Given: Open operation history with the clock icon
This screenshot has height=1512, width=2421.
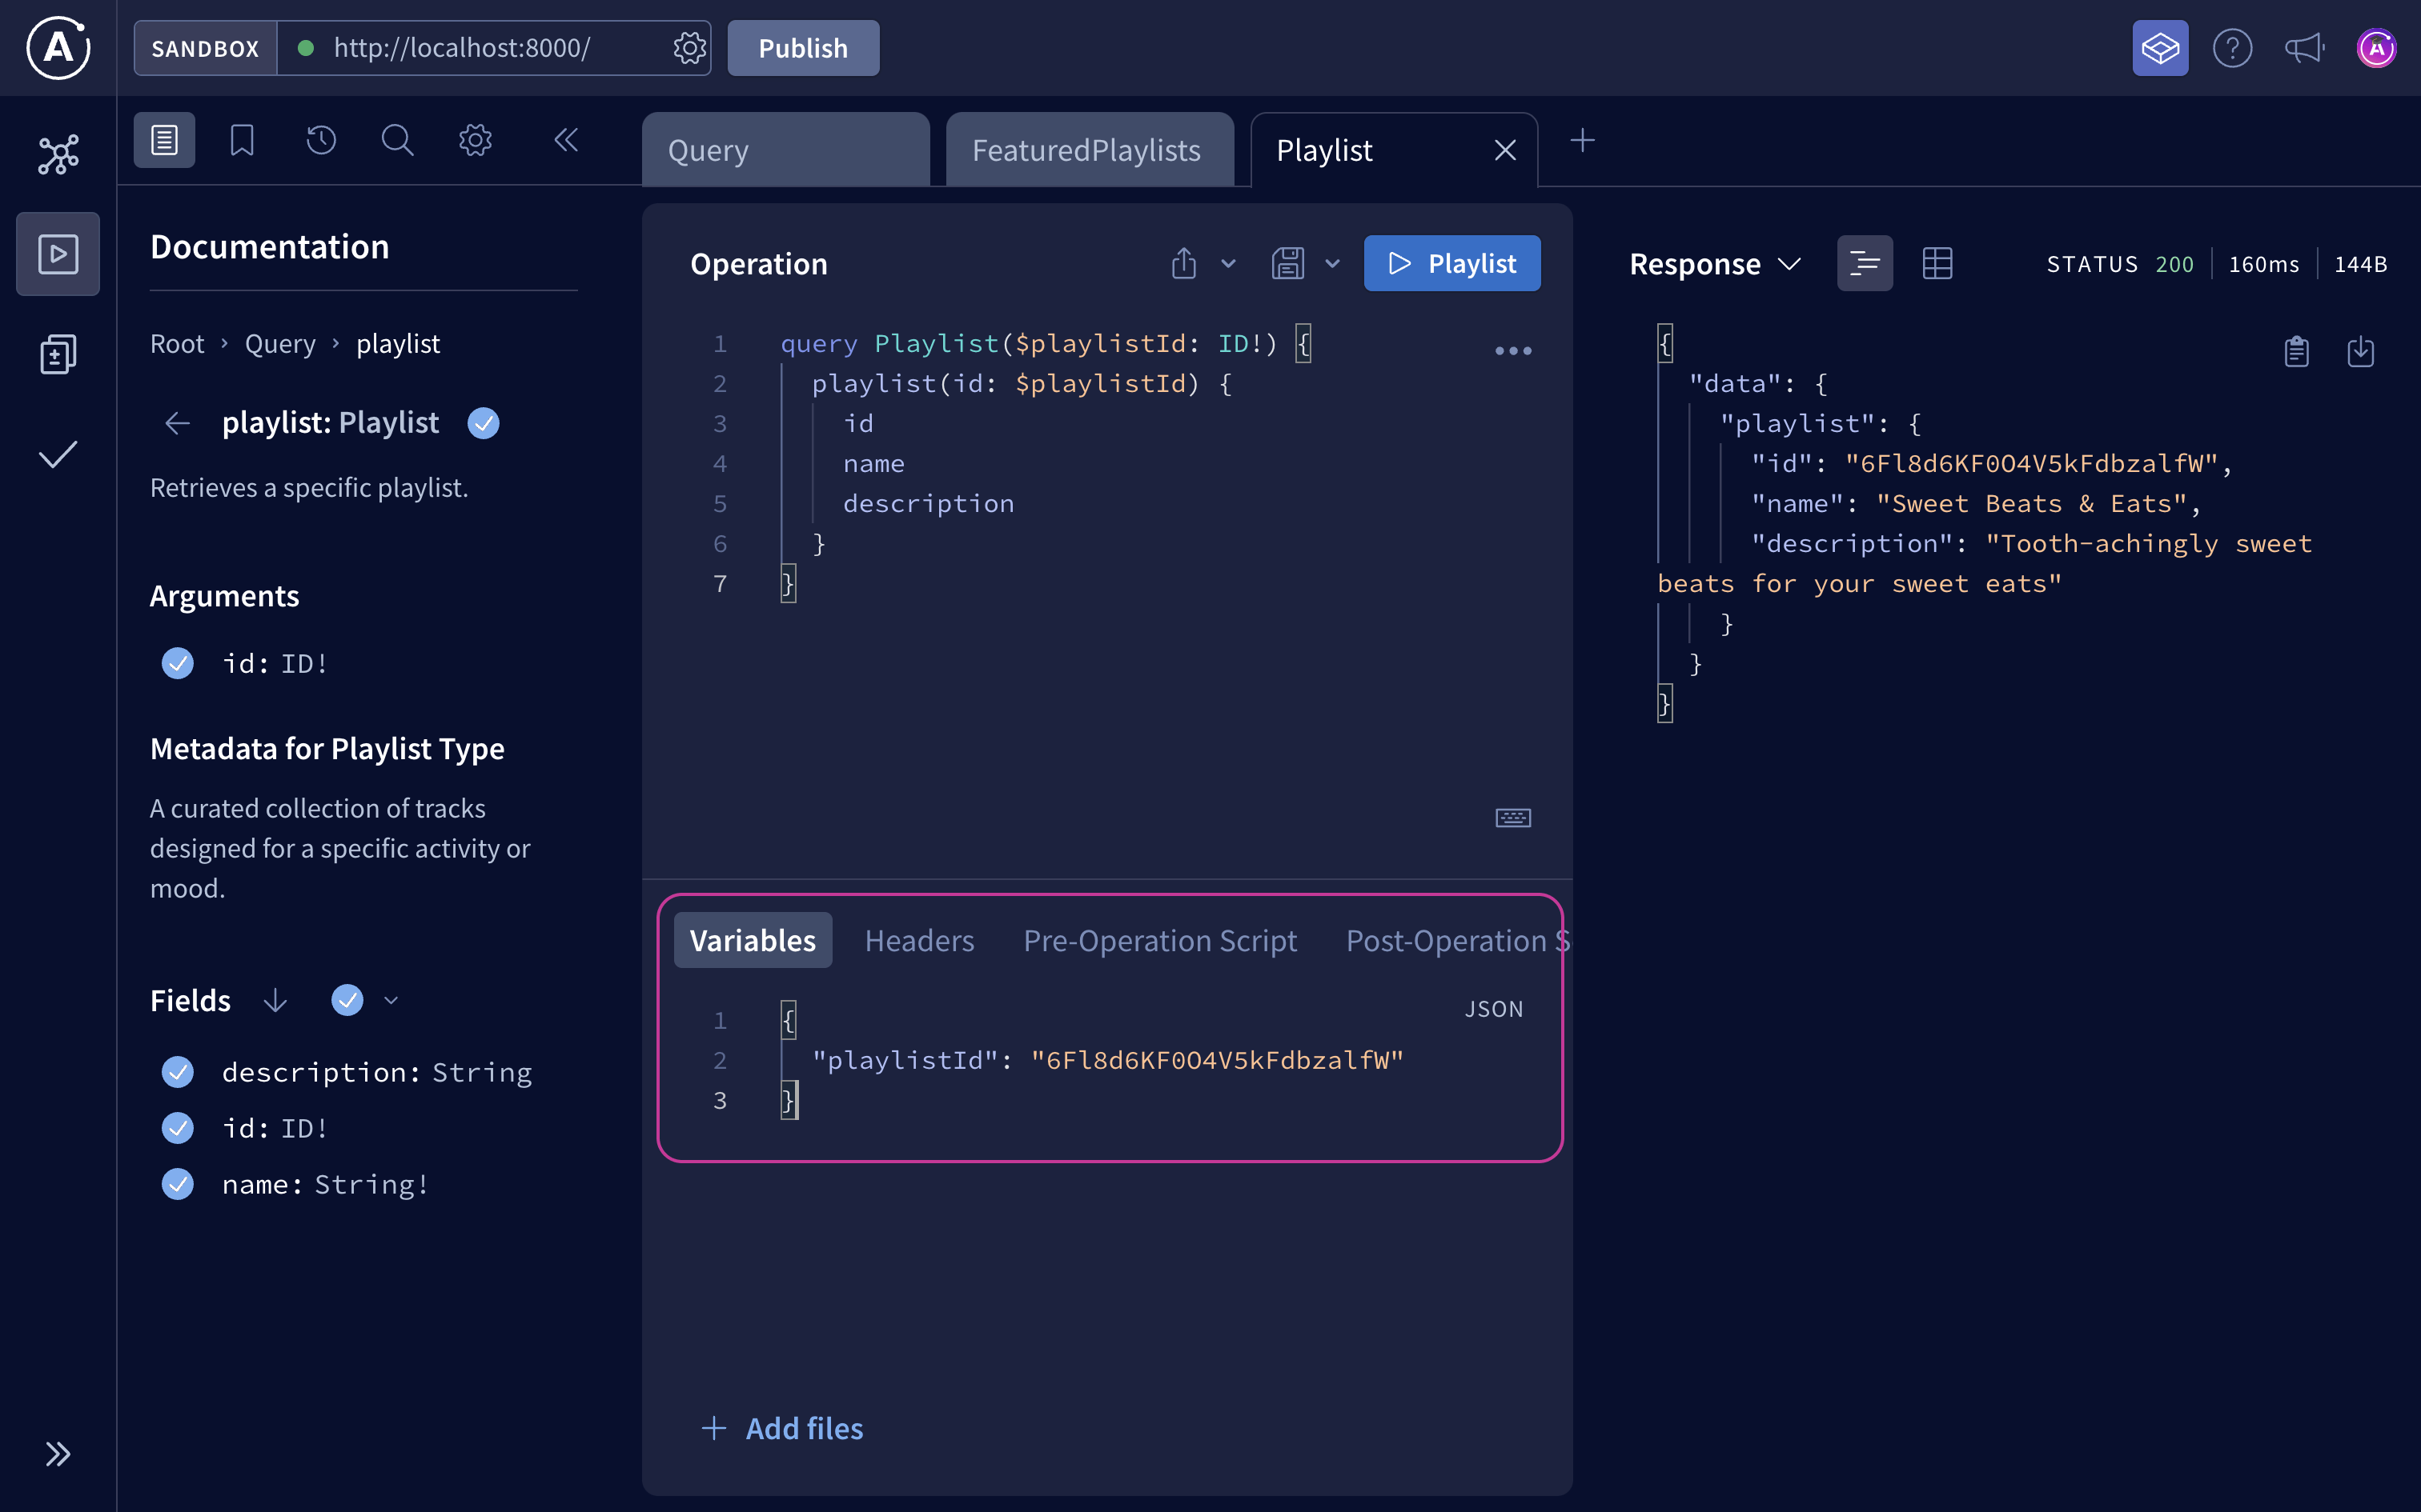Looking at the screenshot, I should pos(320,140).
